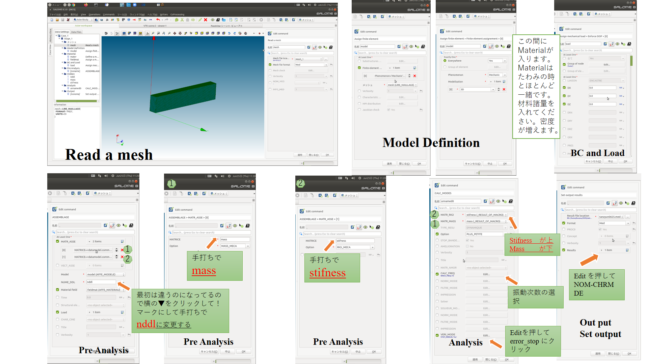Image resolution: width=648 pixels, height=364 pixels.
Task: Click the Rotate clockwise view icon
Action: click(235, 33)
